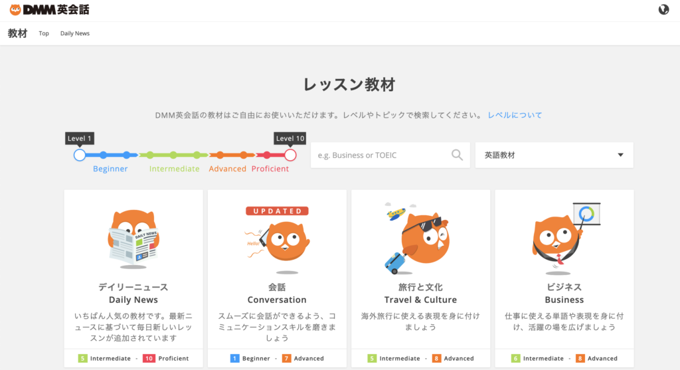
Task: Open the ビジネス Business title
Action: 564,293
